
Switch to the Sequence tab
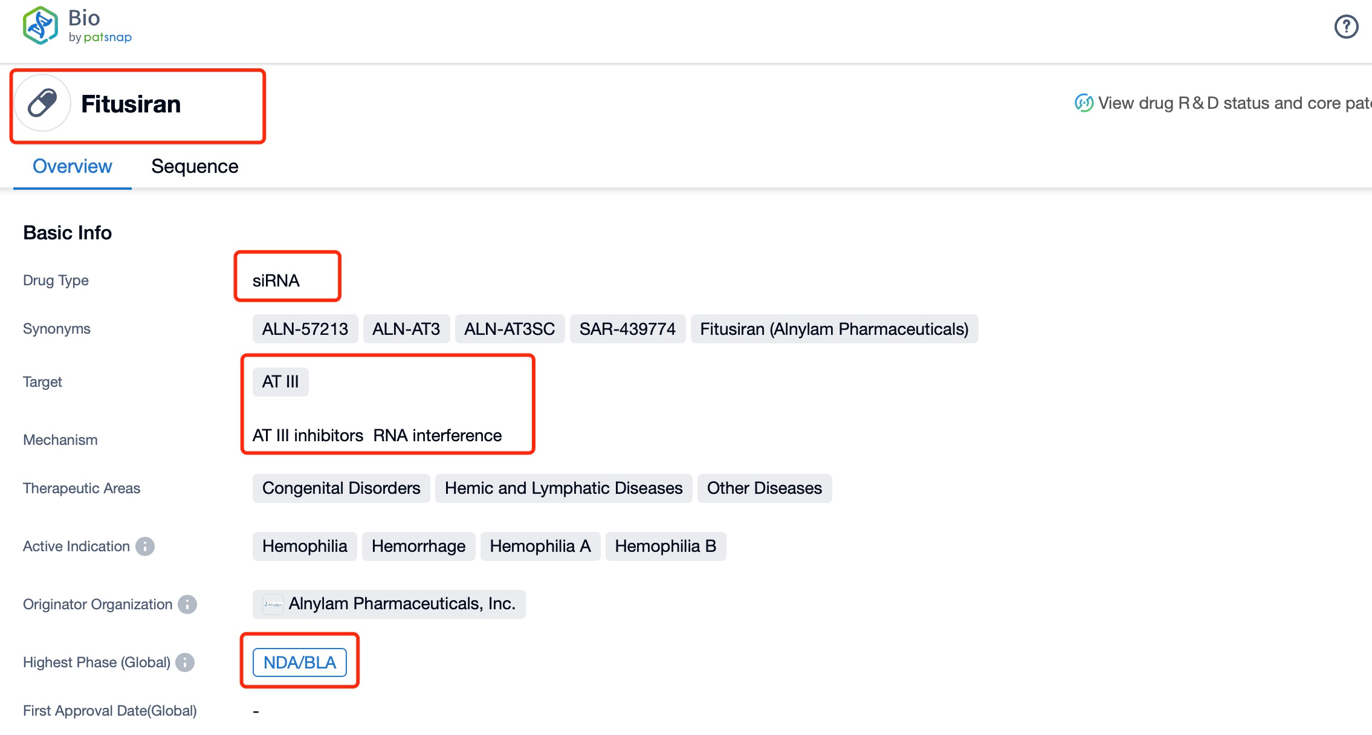pyautogui.click(x=195, y=166)
